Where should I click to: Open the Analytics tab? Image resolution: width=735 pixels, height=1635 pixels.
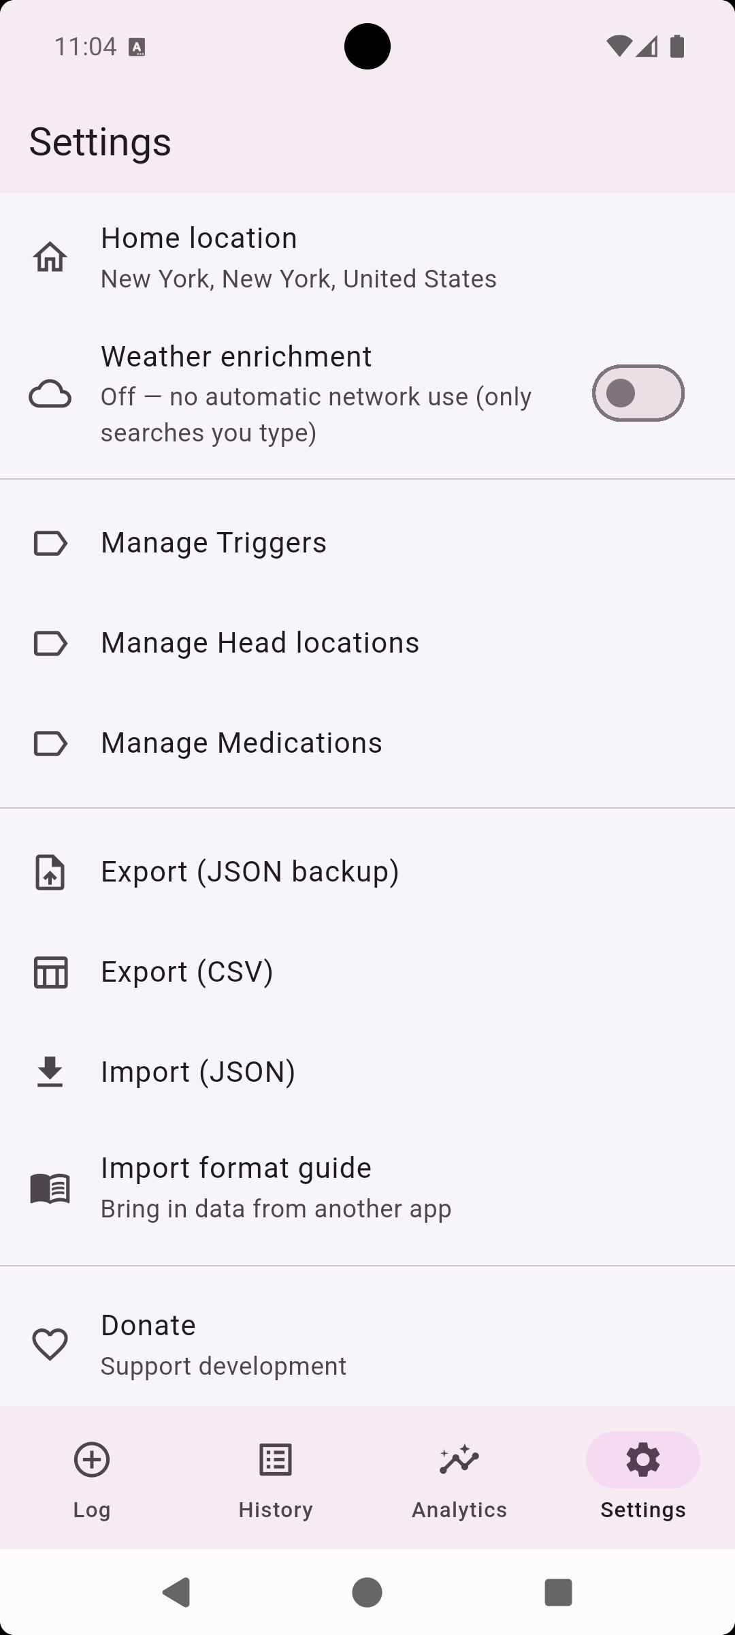pyautogui.click(x=459, y=1478)
